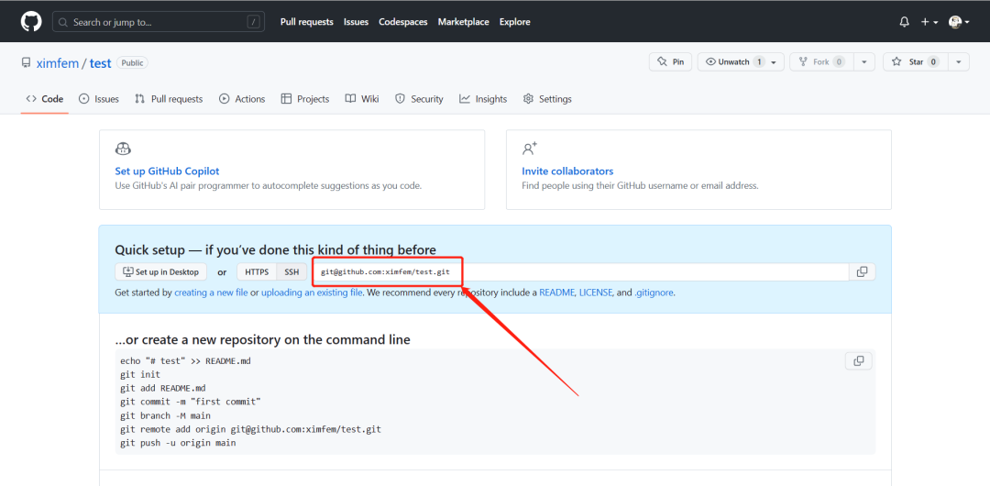Select the Code tab
Image resolution: width=990 pixels, height=486 pixels.
point(44,99)
